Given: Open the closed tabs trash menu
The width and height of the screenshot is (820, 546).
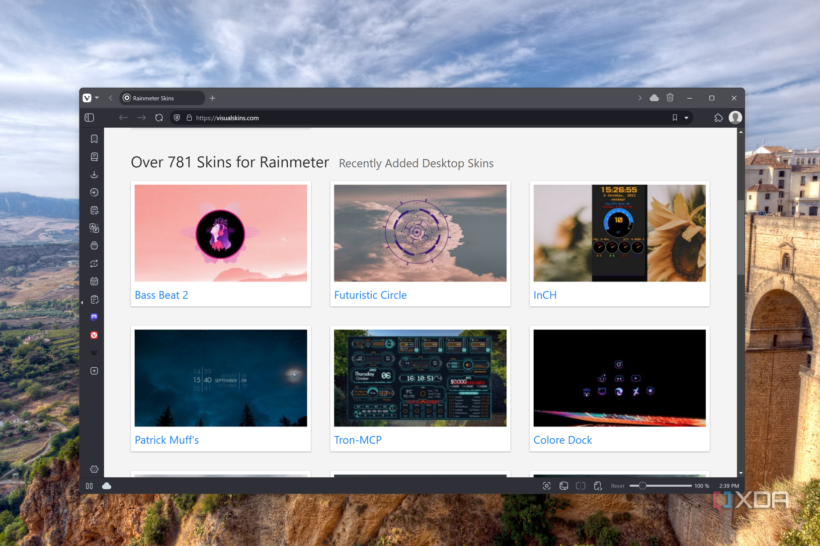Looking at the screenshot, I should pyautogui.click(x=670, y=98).
